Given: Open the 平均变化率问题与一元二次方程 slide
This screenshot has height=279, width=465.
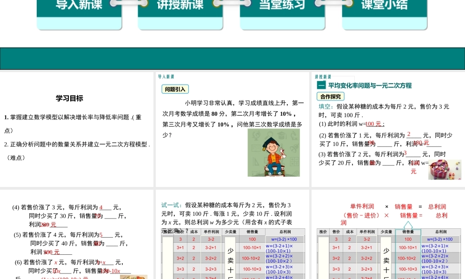Looking at the screenshot, I should point(388,129).
